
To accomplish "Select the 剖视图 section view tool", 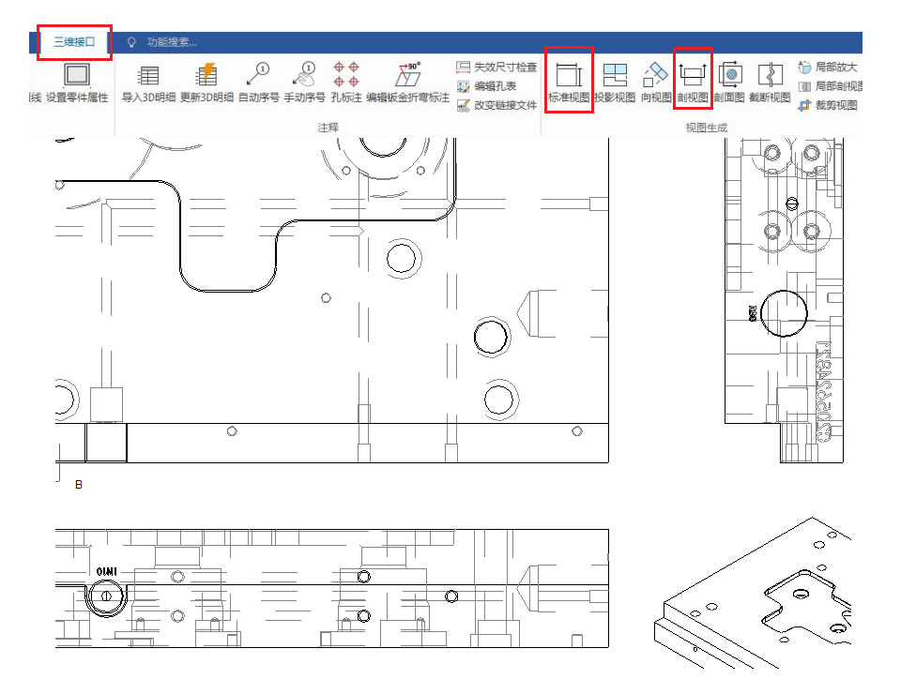I will tap(693, 82).
